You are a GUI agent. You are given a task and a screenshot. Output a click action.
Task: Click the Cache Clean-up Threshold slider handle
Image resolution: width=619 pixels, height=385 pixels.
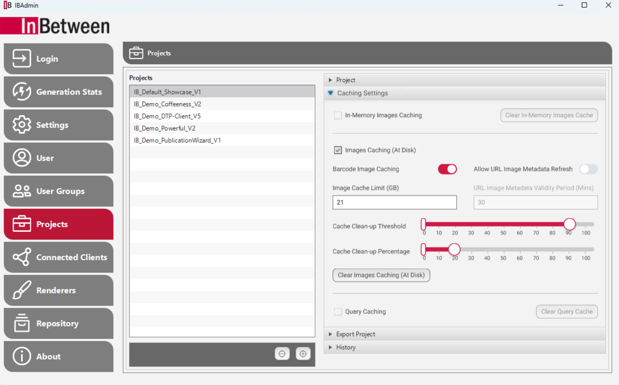click(x=569, y=224)
